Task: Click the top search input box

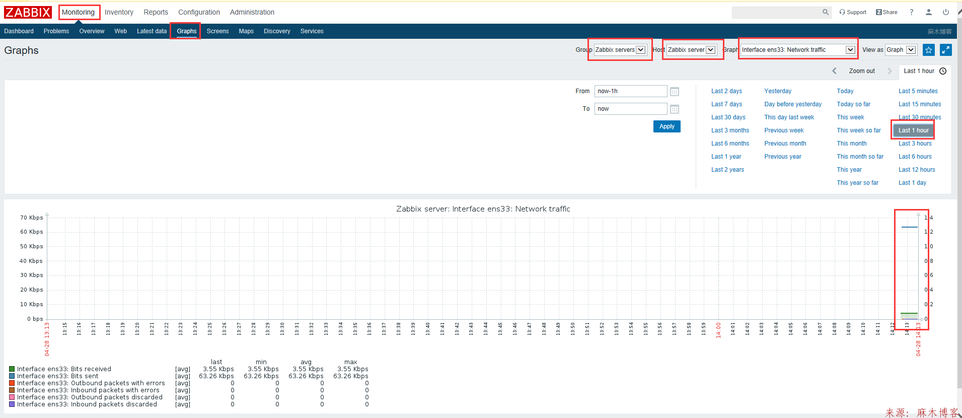Action: click(x=776, y=12)
